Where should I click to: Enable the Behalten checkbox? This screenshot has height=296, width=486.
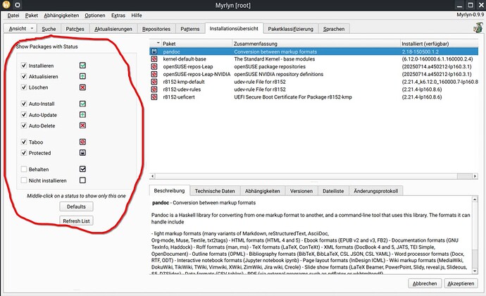25,169
